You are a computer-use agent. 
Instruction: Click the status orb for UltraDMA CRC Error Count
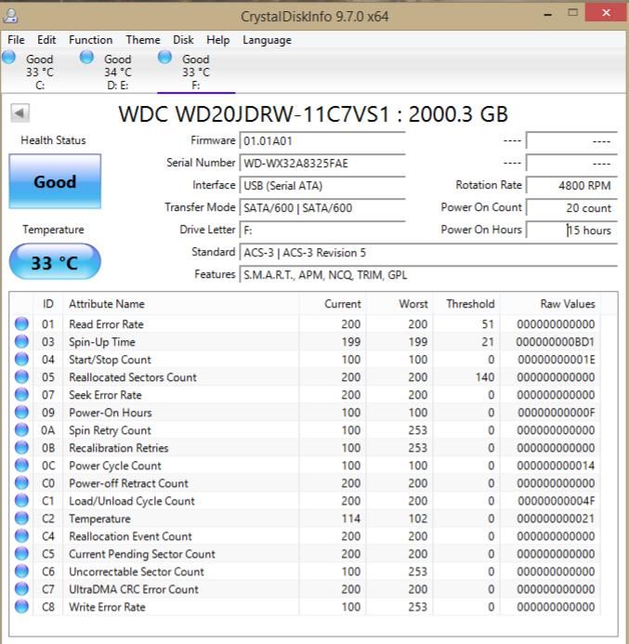(x=21, y=588)
